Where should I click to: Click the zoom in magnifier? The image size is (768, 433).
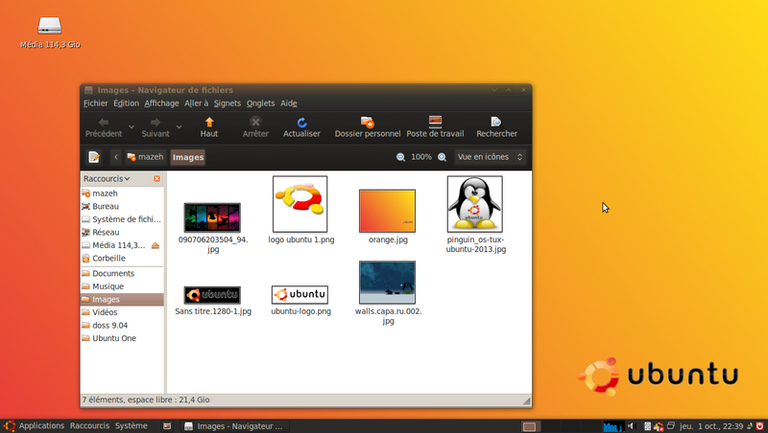[442, 157]
